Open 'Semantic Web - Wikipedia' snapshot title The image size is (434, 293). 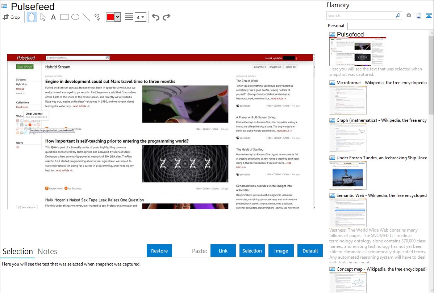pyautogui.click(x=381, y=195)
